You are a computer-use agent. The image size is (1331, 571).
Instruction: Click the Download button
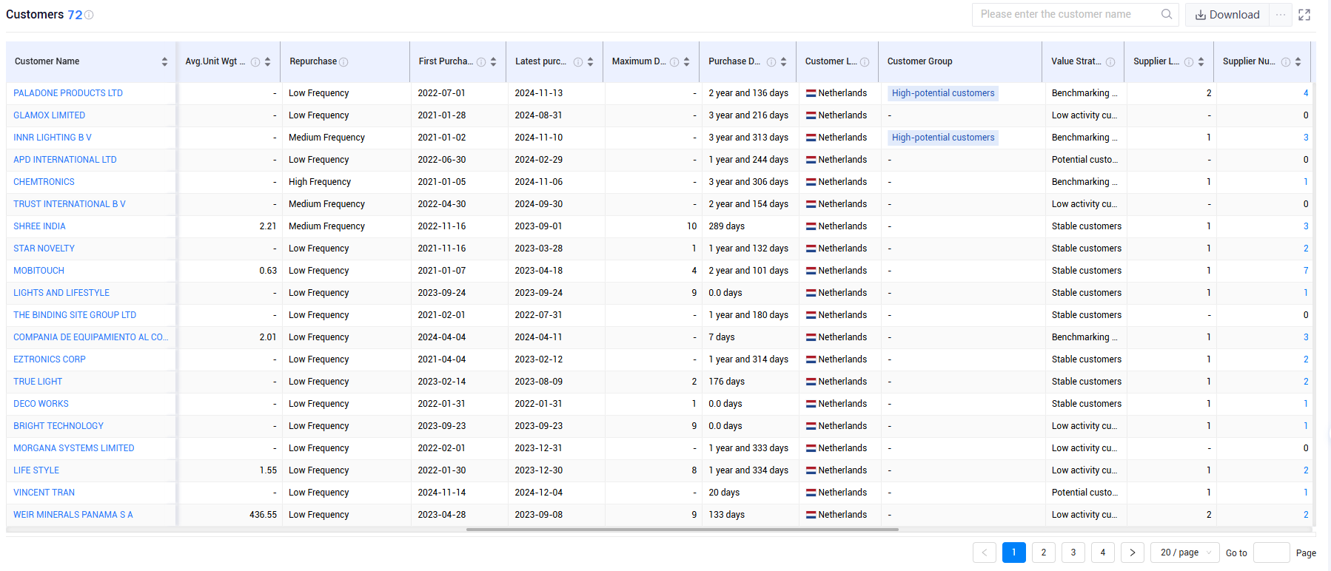1227,15
